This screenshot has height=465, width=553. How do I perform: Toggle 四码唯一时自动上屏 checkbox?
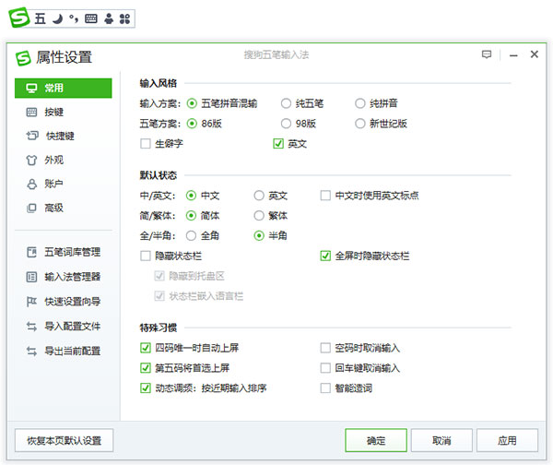146,348
